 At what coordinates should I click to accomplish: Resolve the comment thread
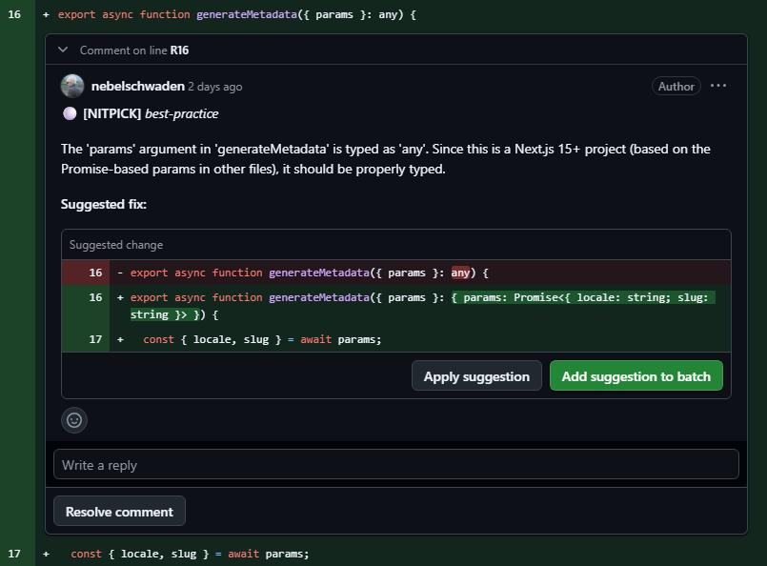click(119, 512)
